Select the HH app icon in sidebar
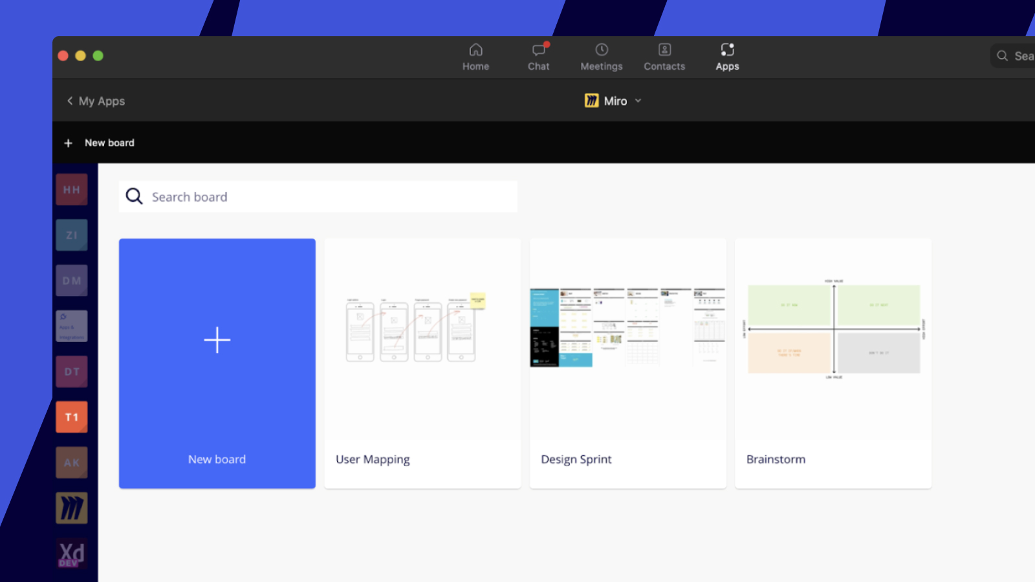This screenshot has height=582, width=1035. coord(71,189)
